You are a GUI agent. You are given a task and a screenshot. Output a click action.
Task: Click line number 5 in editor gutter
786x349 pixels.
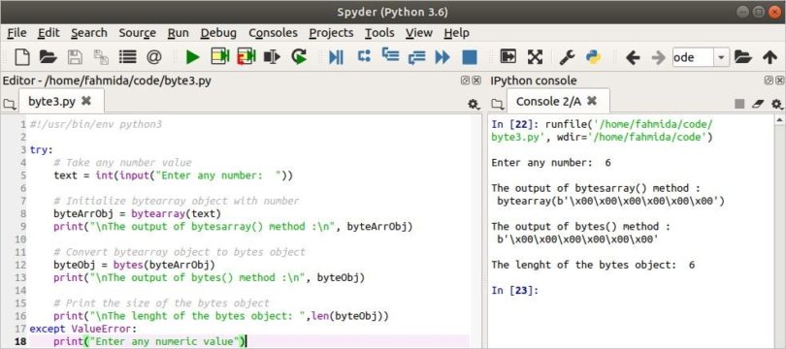pyautogui.click(x=23, y=175)
